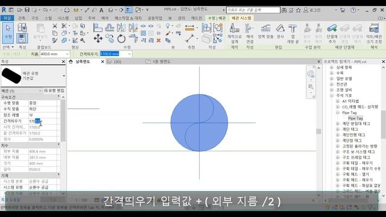This screenshot has height=217, width=386.
Task: Click the 덕트/배관 크기 조정 icon
Action: [374, 33]
